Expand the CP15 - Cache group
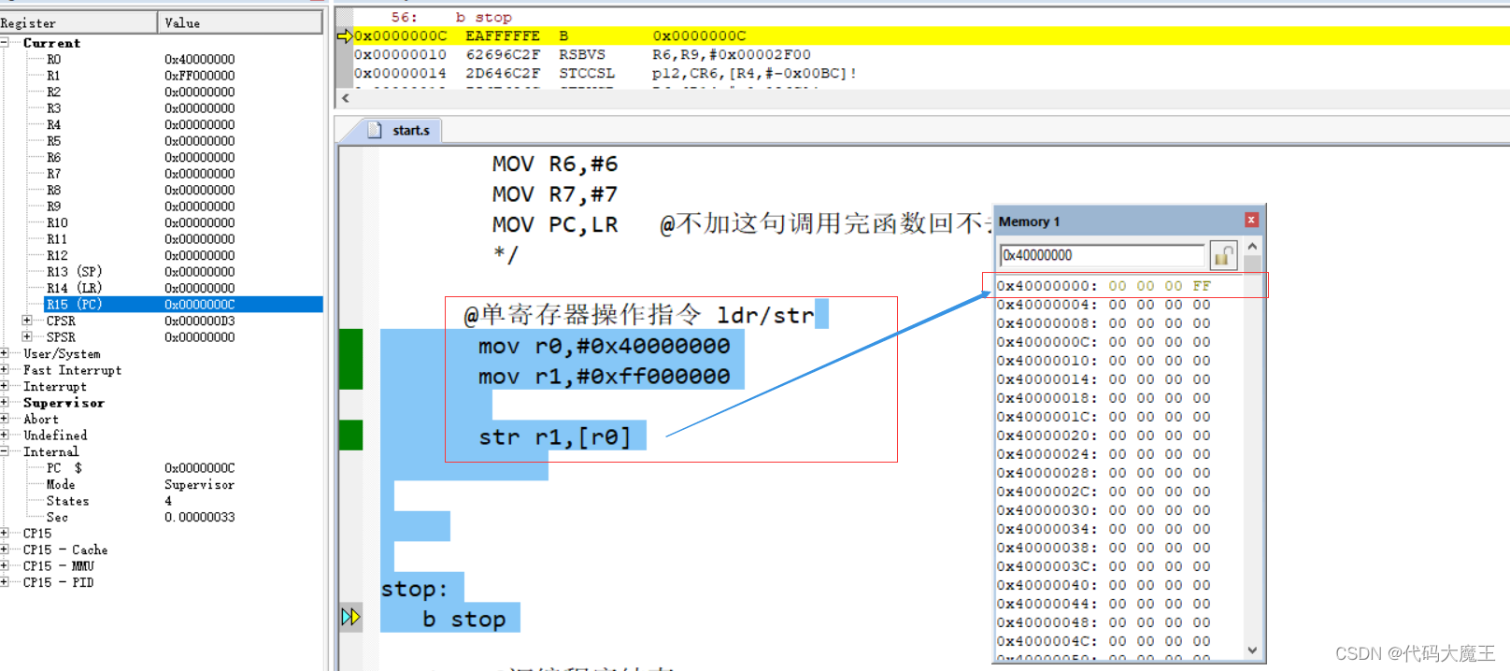The width and height of the screenshot is (1510, 671). tap(5, 550)
